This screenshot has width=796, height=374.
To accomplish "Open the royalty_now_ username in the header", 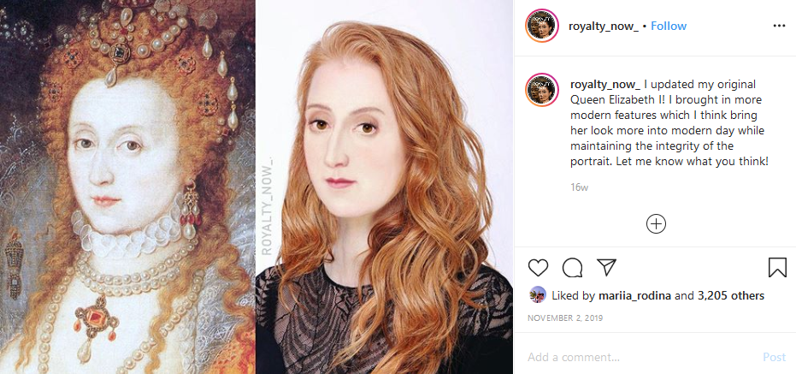I will [x=603, y=26].
